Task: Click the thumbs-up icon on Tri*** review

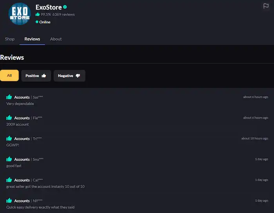Action: tap(9, 138)
